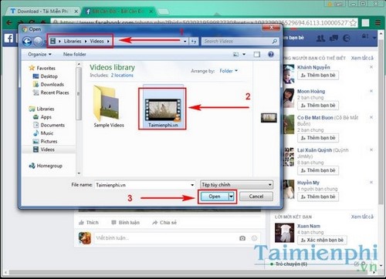Click the Back arrow in Open dialog
386x279 pixels.
tap(27, 42)
